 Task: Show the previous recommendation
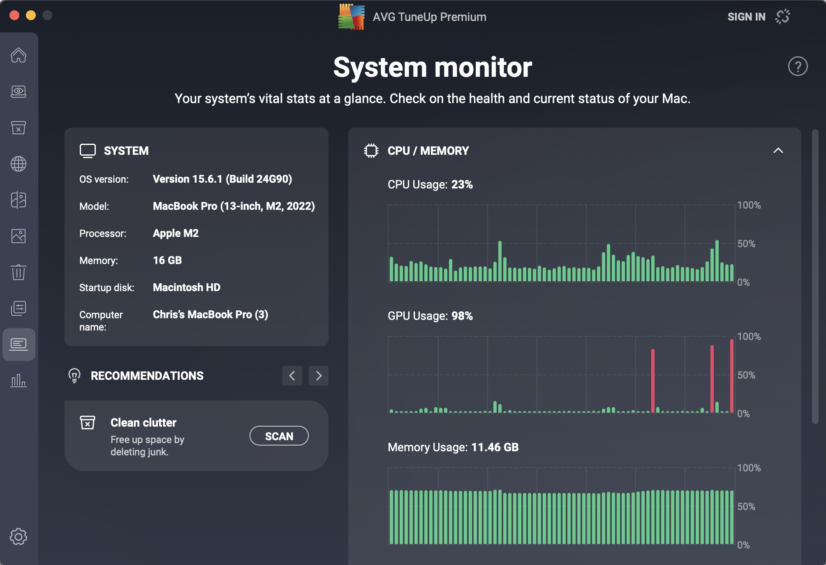pyautogui.click(x=292, y=376)
